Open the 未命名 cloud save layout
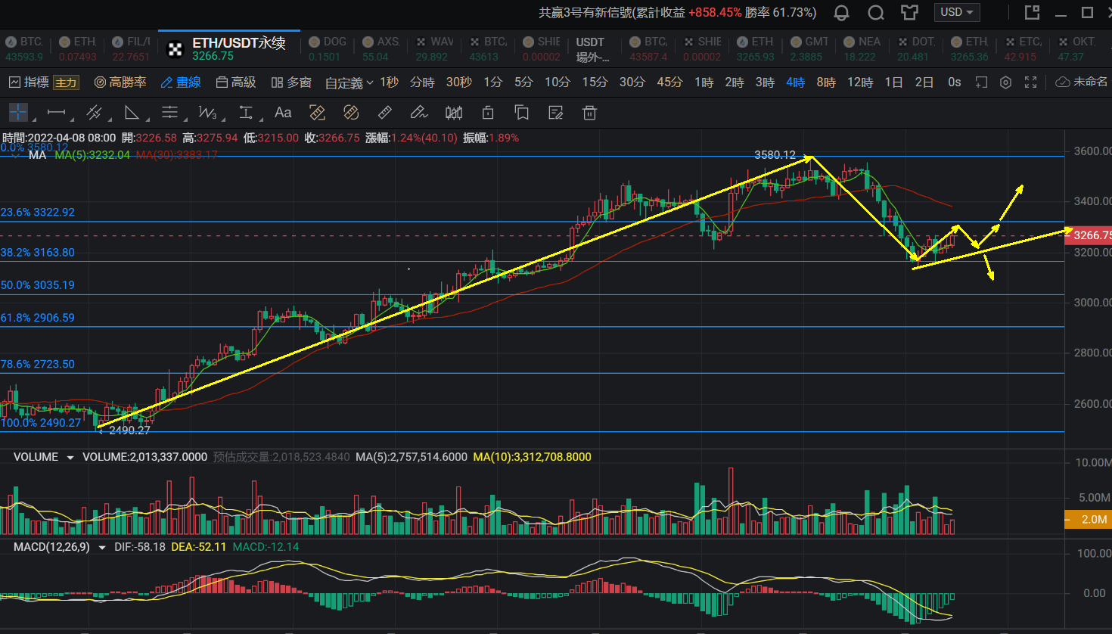Viewport: 1112px width, 634px height. click(1081, 82)
